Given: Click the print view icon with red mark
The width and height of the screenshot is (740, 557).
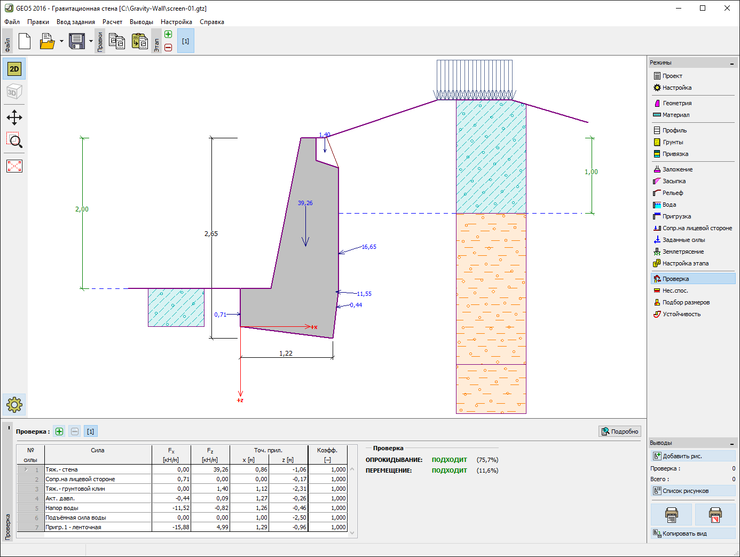Looking at the screenshot, I should pos(715,515).
